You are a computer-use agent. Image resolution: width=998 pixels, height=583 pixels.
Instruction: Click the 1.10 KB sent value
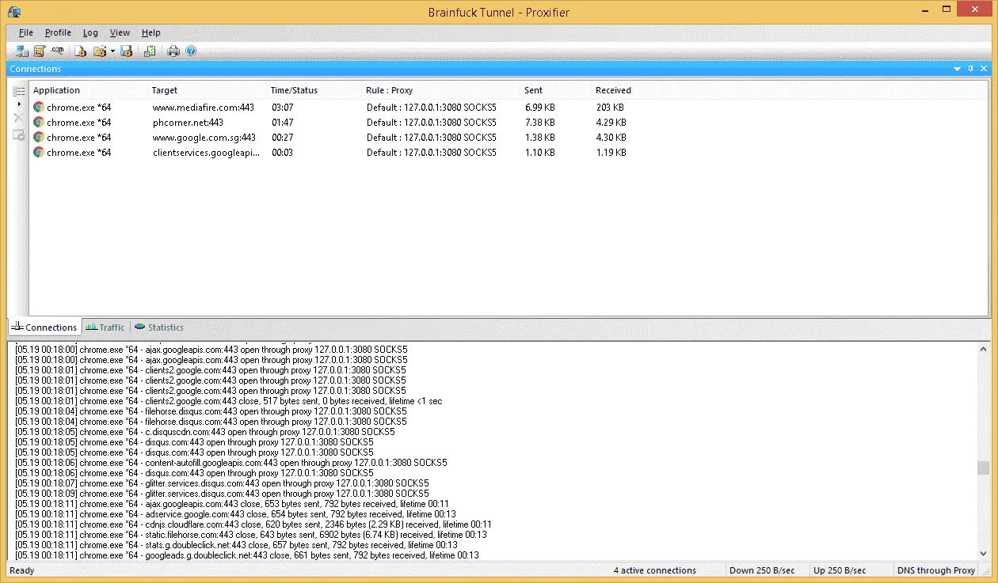coord(540,153)
